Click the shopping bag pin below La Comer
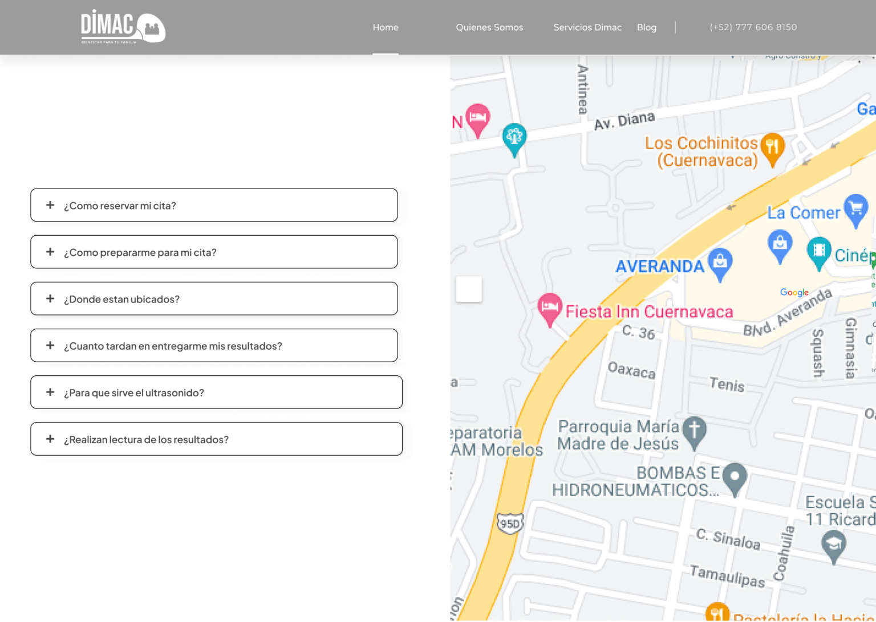This screenshot has height=622, width=876. pos(780,245)
